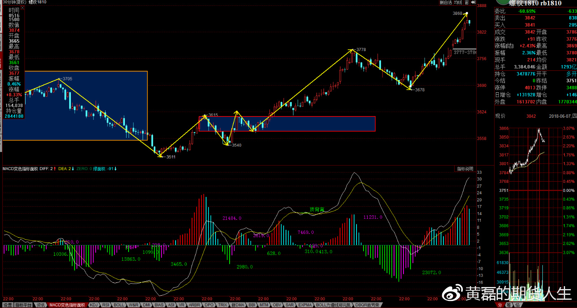Switch to the BOLL力道线郑元凯 tab
Image resolution: width=577 pixels, height=308 pixels.
click(x=333, y=305)
